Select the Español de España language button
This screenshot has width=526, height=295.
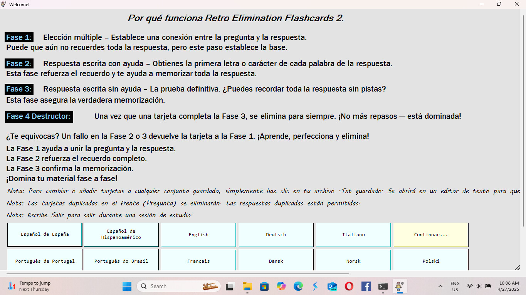45,234
